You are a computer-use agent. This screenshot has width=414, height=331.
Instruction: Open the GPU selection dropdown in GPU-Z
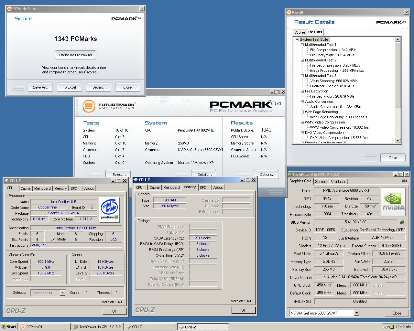click(x=356, y=313)
